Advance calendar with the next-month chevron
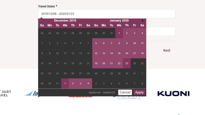Viewport: 205px width, 115px height. 143,21
